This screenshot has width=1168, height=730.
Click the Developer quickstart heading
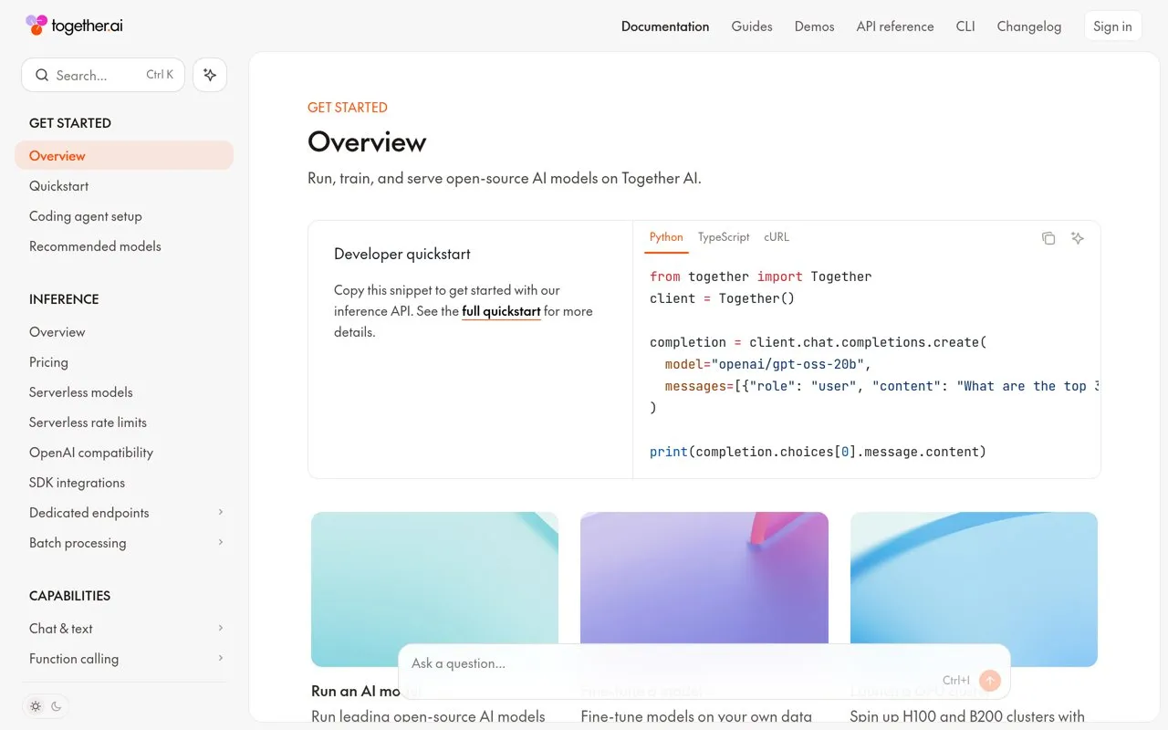[x=402, y=254]
